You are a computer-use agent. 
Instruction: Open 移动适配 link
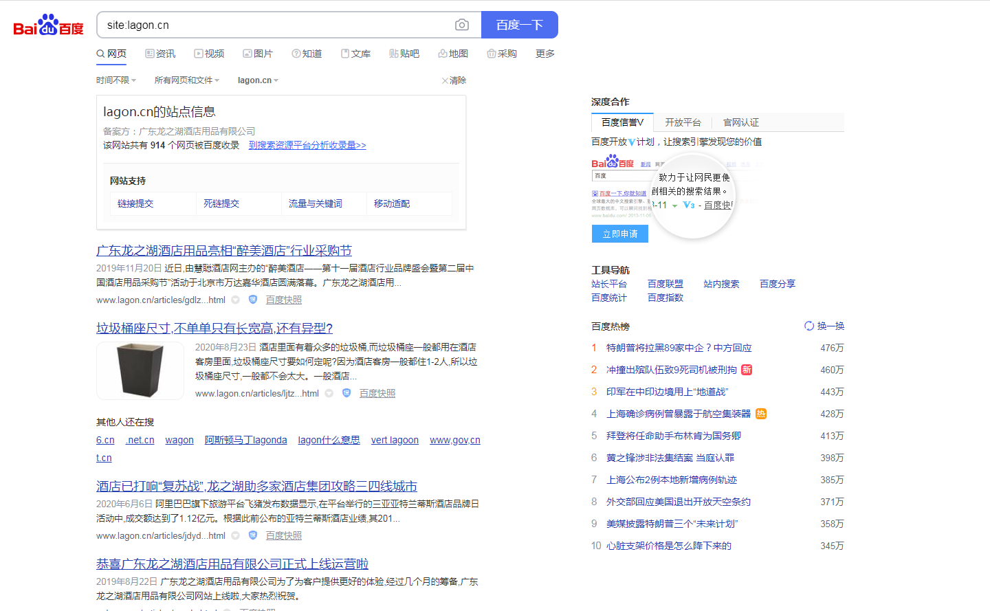(392, 203)
